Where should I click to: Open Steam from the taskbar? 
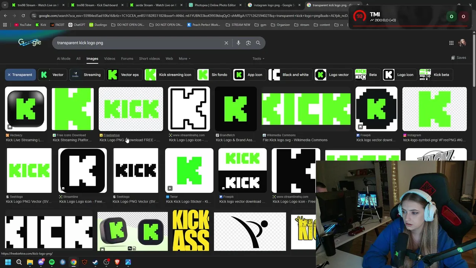click(x=95, y=262)
